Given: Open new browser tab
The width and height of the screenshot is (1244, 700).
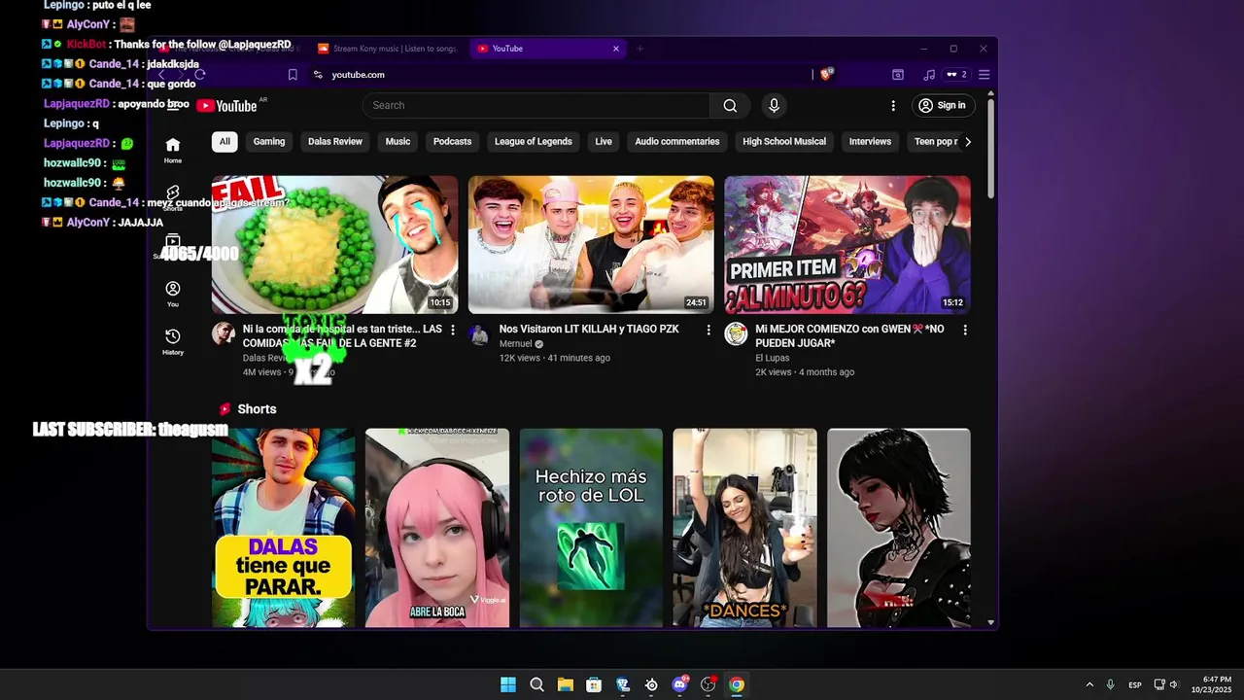Looking at the screenshot, I should (x=639, y=49).
